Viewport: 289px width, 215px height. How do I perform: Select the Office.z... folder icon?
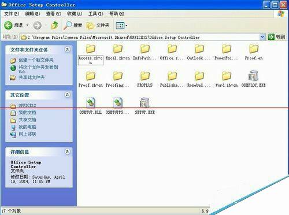click(172, 49)
